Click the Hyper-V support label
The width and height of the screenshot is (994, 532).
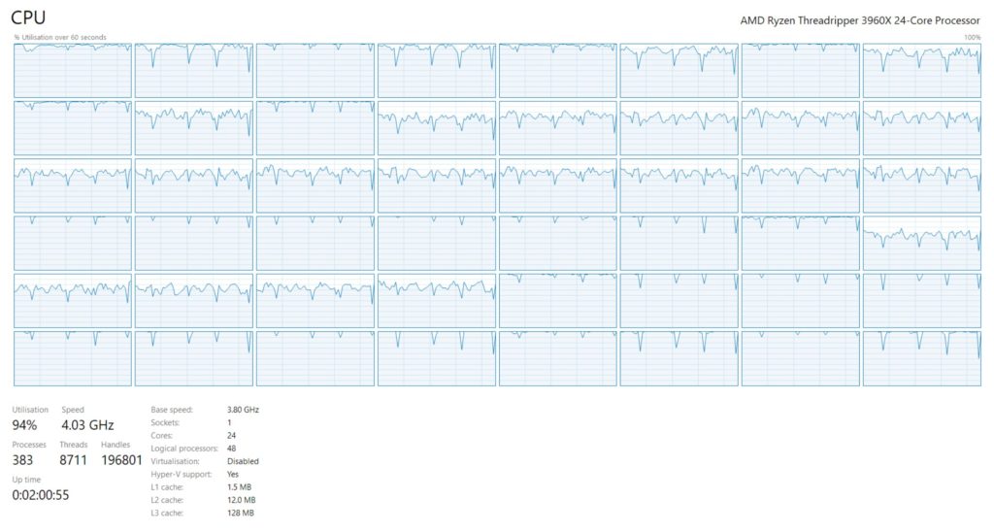[x=182, y=475]
